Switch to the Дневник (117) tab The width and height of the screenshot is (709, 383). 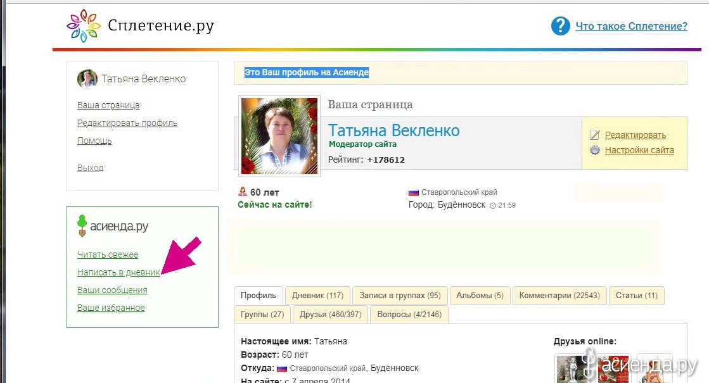tap(317, 296)
